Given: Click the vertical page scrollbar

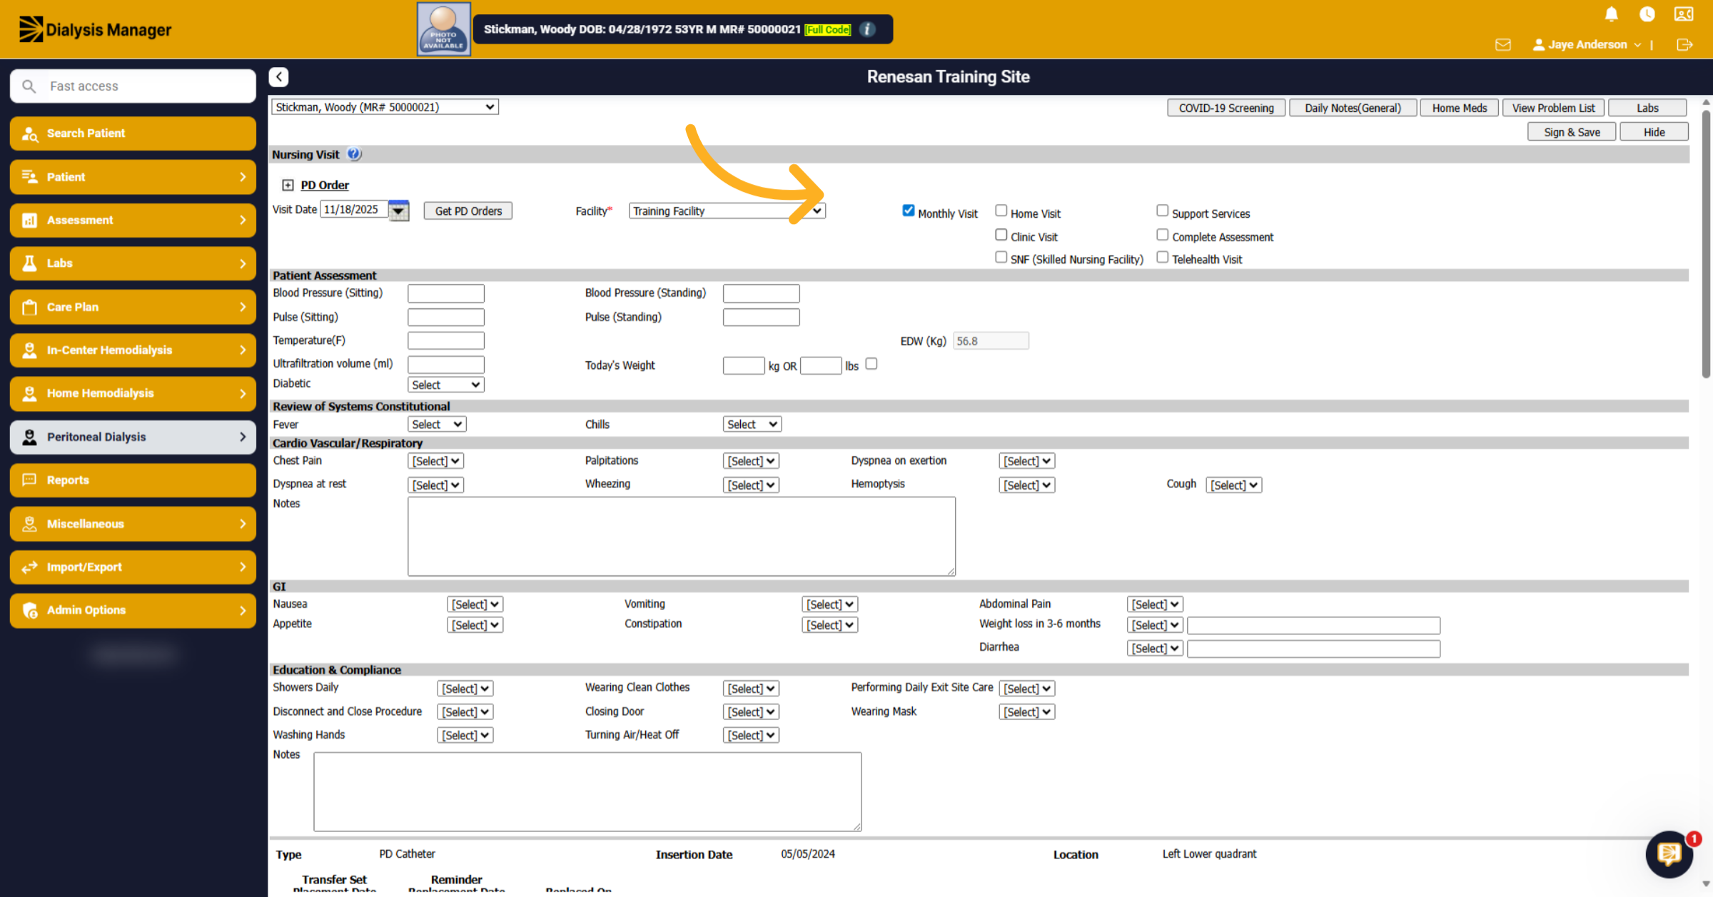Looking at the screenshot, I should (1706, 243).
